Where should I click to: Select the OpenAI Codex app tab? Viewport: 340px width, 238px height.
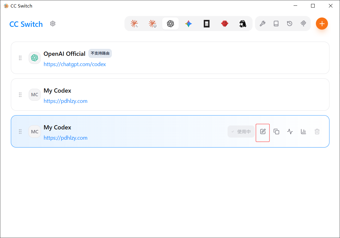[x=170, y=24]
